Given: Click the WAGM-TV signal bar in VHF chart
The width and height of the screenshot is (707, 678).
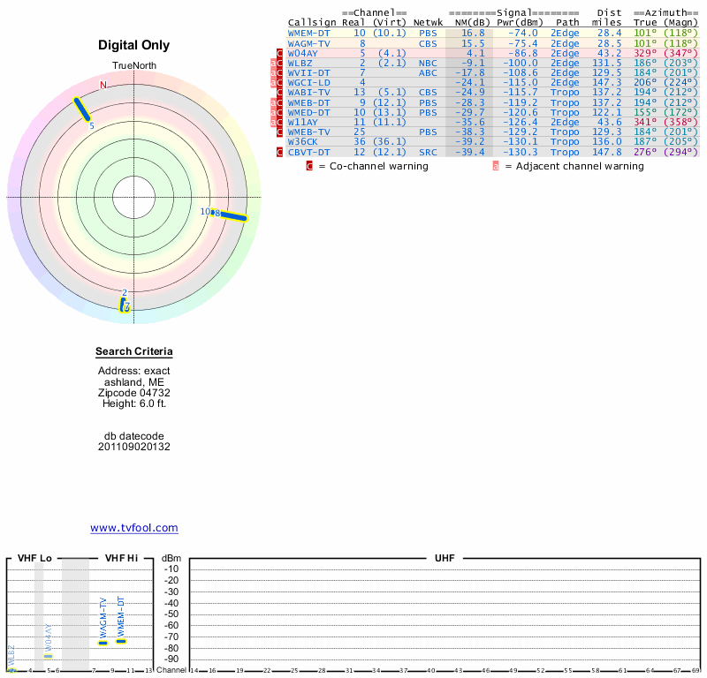Looking at the screenshot, I should pyautogui.click(x=103, y=643).
